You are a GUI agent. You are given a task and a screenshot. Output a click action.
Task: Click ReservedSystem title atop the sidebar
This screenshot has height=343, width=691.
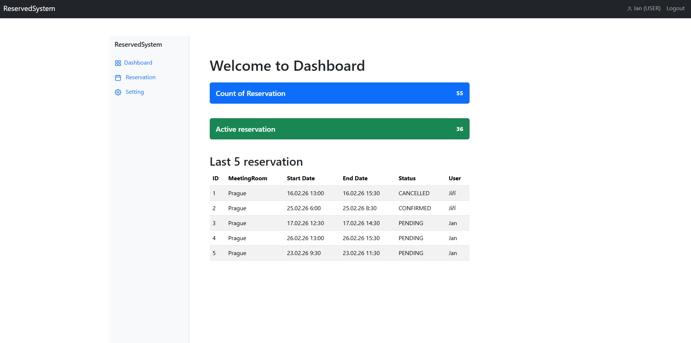click(138, 44)
